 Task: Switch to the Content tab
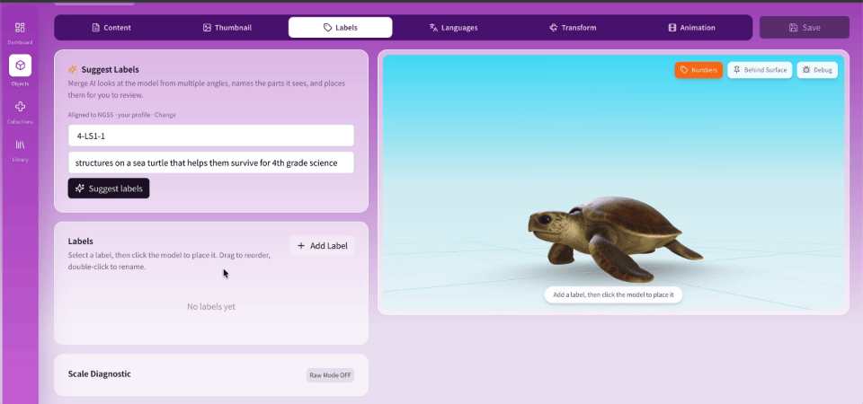[x=111, y=28]
